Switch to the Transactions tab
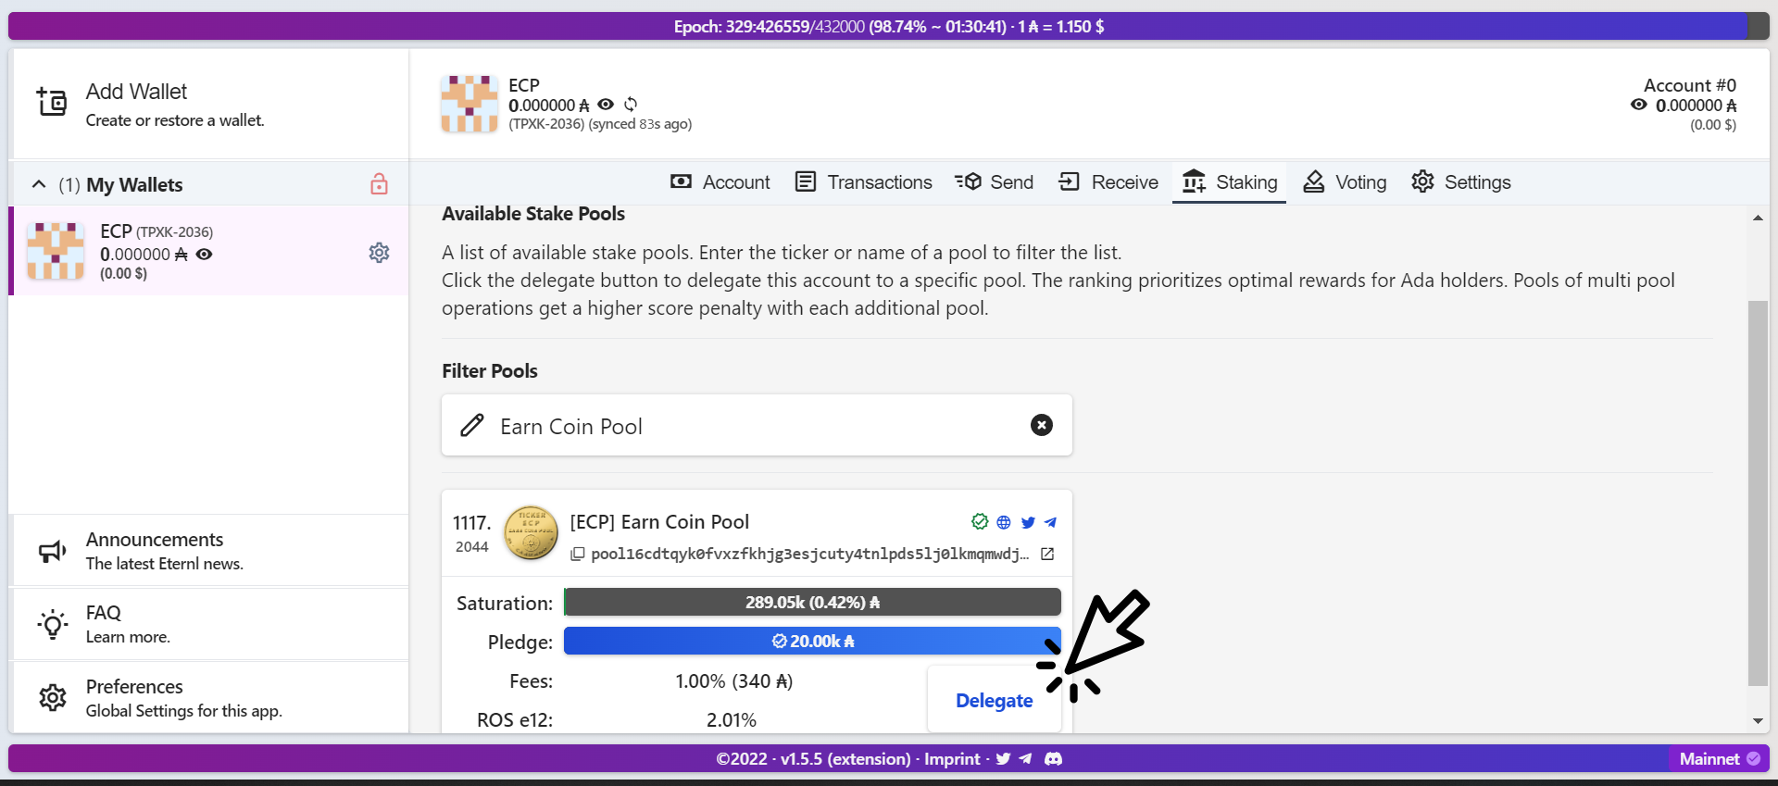The width and height of the screenshot is (1778, 786). click(864, 182)
